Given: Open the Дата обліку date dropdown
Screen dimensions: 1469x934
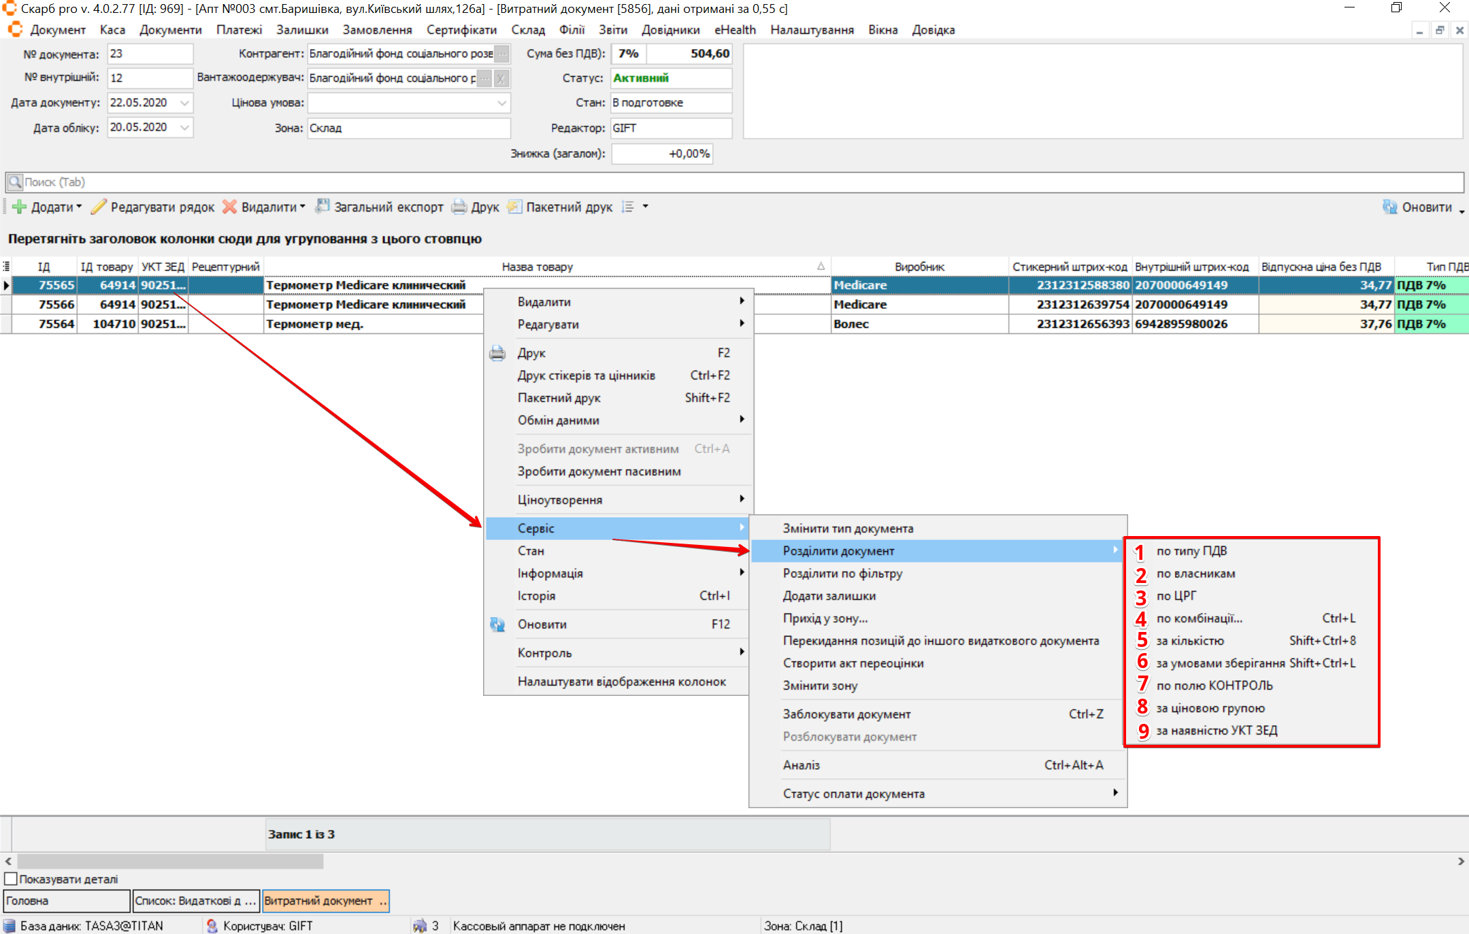Looking at the screenshot, I should point(184,127).
